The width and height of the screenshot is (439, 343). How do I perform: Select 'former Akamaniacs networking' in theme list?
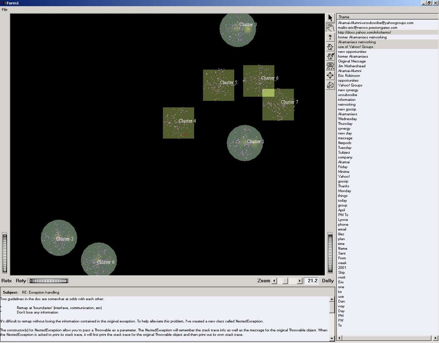tap(362, 37)
